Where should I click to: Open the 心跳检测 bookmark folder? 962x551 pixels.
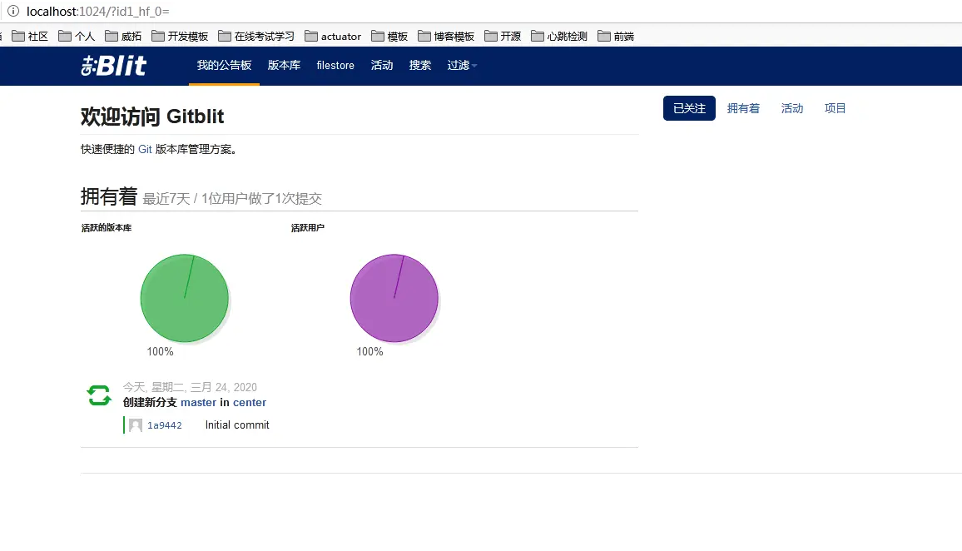pos(559,36)
